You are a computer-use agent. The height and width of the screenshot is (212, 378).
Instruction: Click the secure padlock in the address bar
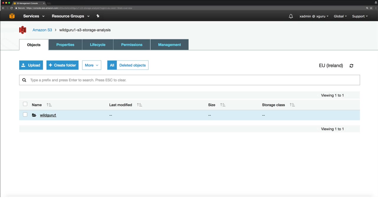(x=16, y=8)
